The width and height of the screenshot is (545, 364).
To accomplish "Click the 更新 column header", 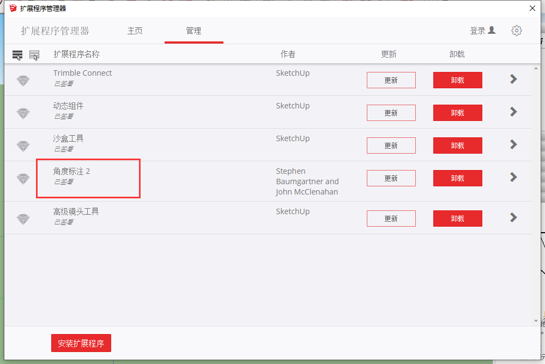I will pos(389,54).
